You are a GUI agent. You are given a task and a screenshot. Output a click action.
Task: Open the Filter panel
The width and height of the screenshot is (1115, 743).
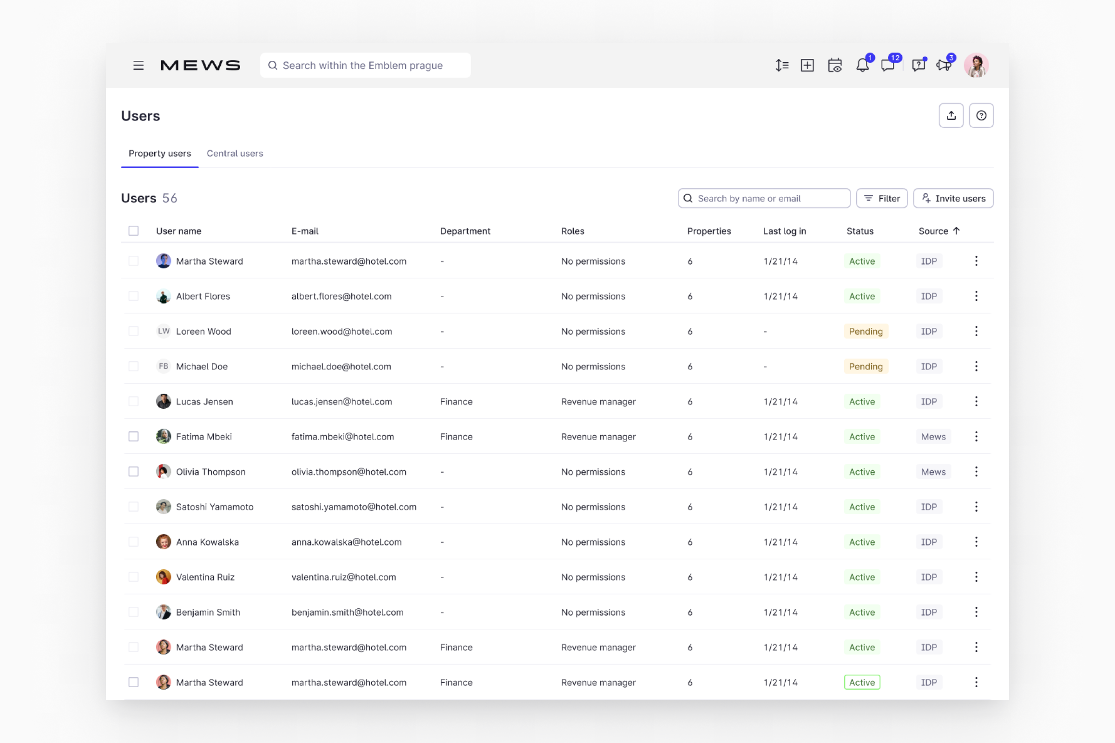tap(881, 198)
